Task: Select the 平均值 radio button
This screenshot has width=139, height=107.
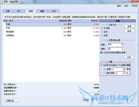Action: point(102,28)
